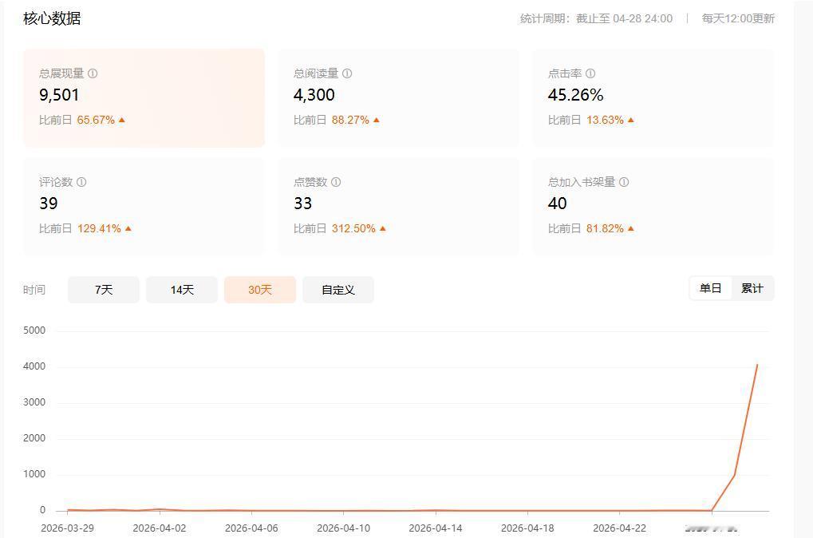Screen dimensions: 813x538
Task: Click the 3000 y-axis label
Action: tap(34, 402)
